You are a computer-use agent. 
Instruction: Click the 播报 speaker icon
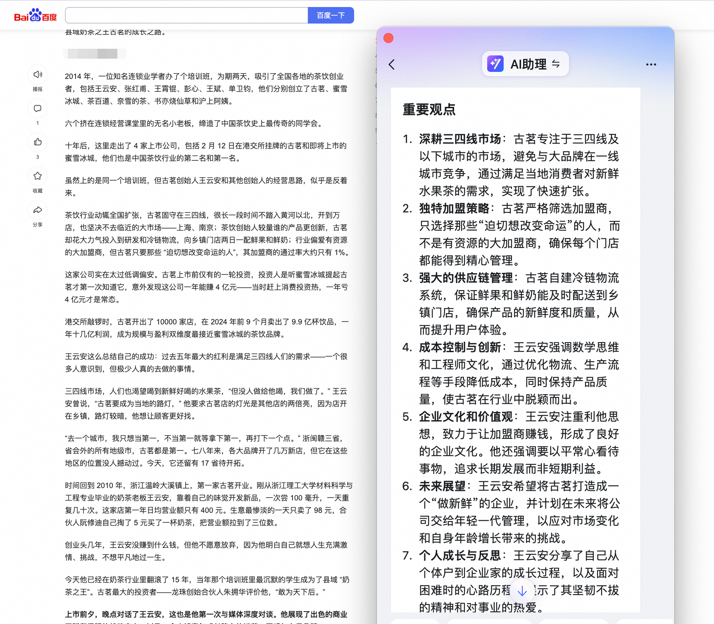click(38, 74)
